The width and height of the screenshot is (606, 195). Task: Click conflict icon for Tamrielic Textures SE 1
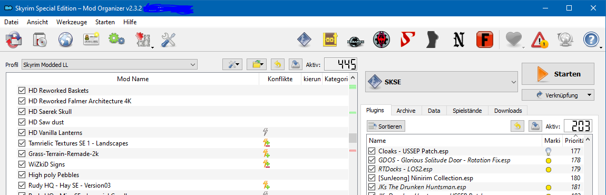[266, 143]
